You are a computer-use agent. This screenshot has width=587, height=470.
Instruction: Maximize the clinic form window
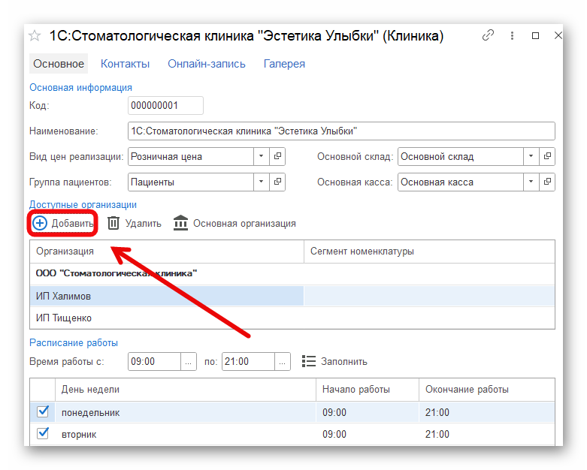(535, 35)
